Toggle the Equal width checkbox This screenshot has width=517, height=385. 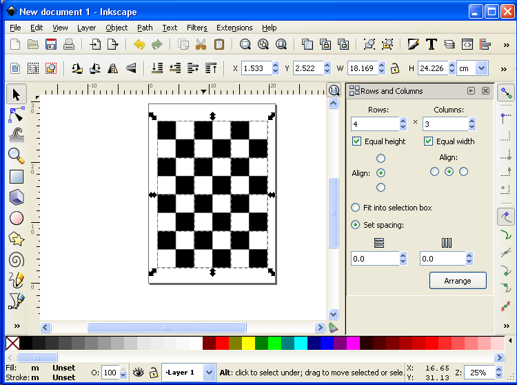click(x=428, y=141)
